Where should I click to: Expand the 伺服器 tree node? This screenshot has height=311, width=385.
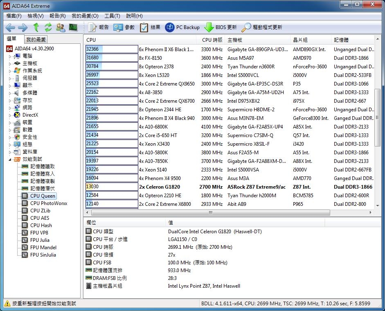pos(10,79)
